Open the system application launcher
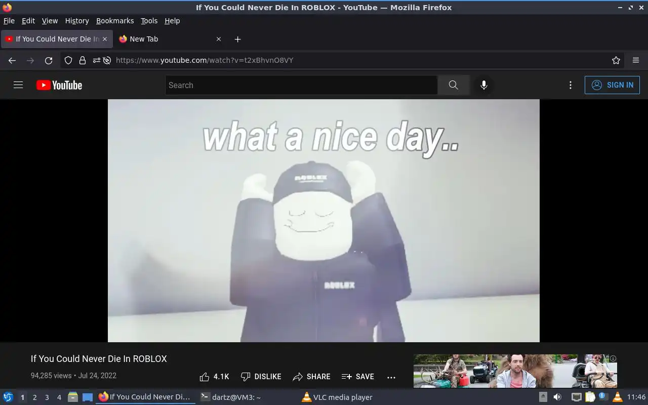The width and height of the screenshot is (648, 405). click(x=8, y=397)
